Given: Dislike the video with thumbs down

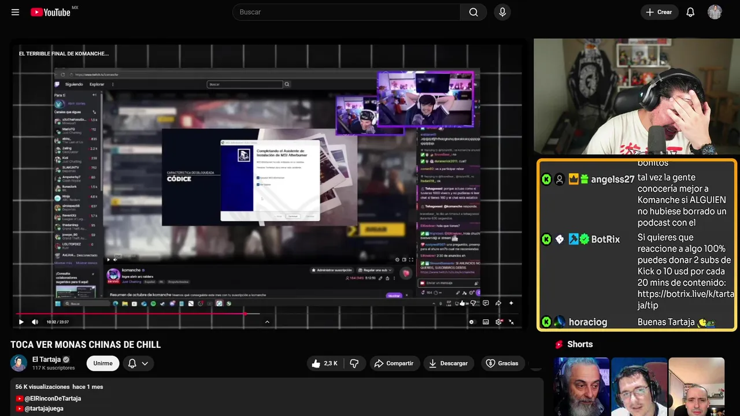Looking at the screenshot, I should click(x=354, y=363).
